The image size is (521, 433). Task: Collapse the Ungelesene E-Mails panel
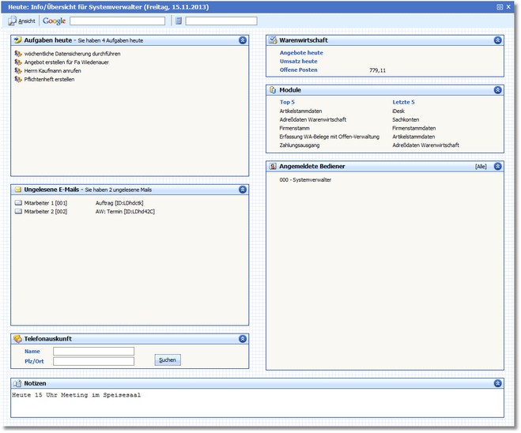(242, 190)
